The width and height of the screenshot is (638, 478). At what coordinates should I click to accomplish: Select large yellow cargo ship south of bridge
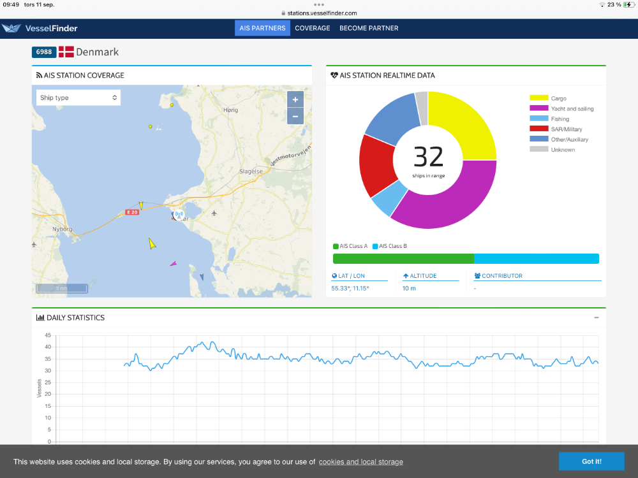152,243
